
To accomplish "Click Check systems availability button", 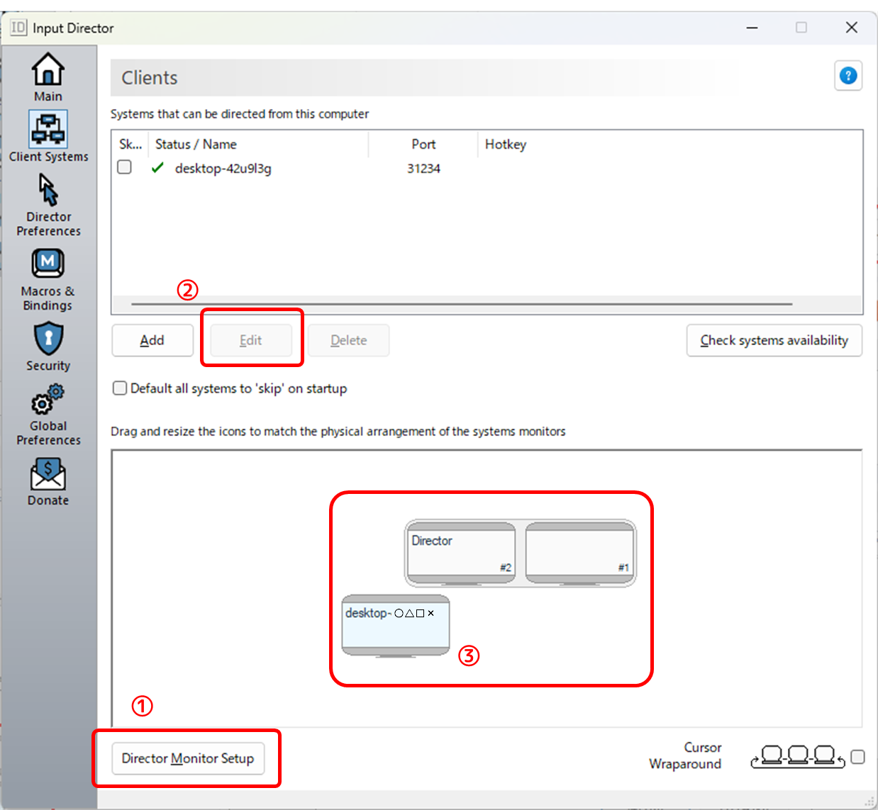I will point(774,340).
